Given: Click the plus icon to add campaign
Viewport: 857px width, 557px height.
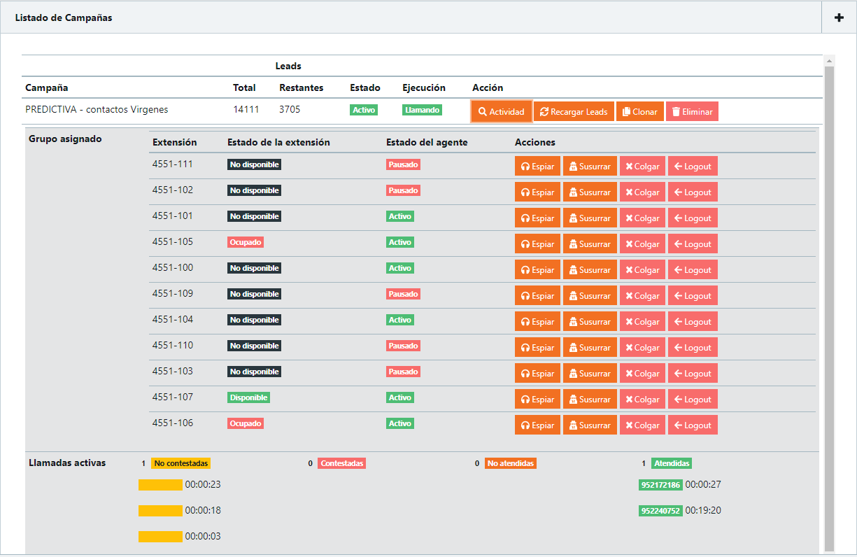Looking at the screenshot, I should 839,17.
